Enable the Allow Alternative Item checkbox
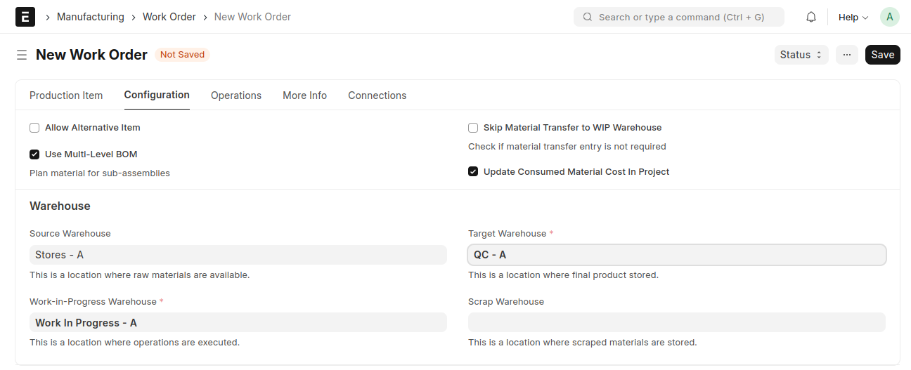 pyautogui.click(x=34, y=128)
